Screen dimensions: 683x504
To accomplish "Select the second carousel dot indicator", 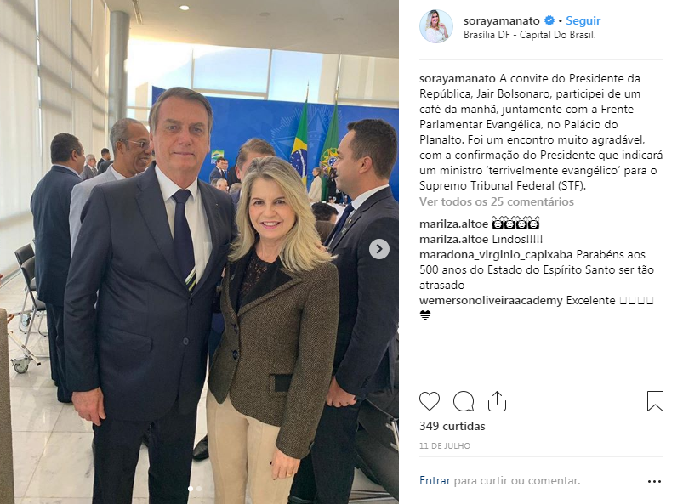I will (199, 489).
